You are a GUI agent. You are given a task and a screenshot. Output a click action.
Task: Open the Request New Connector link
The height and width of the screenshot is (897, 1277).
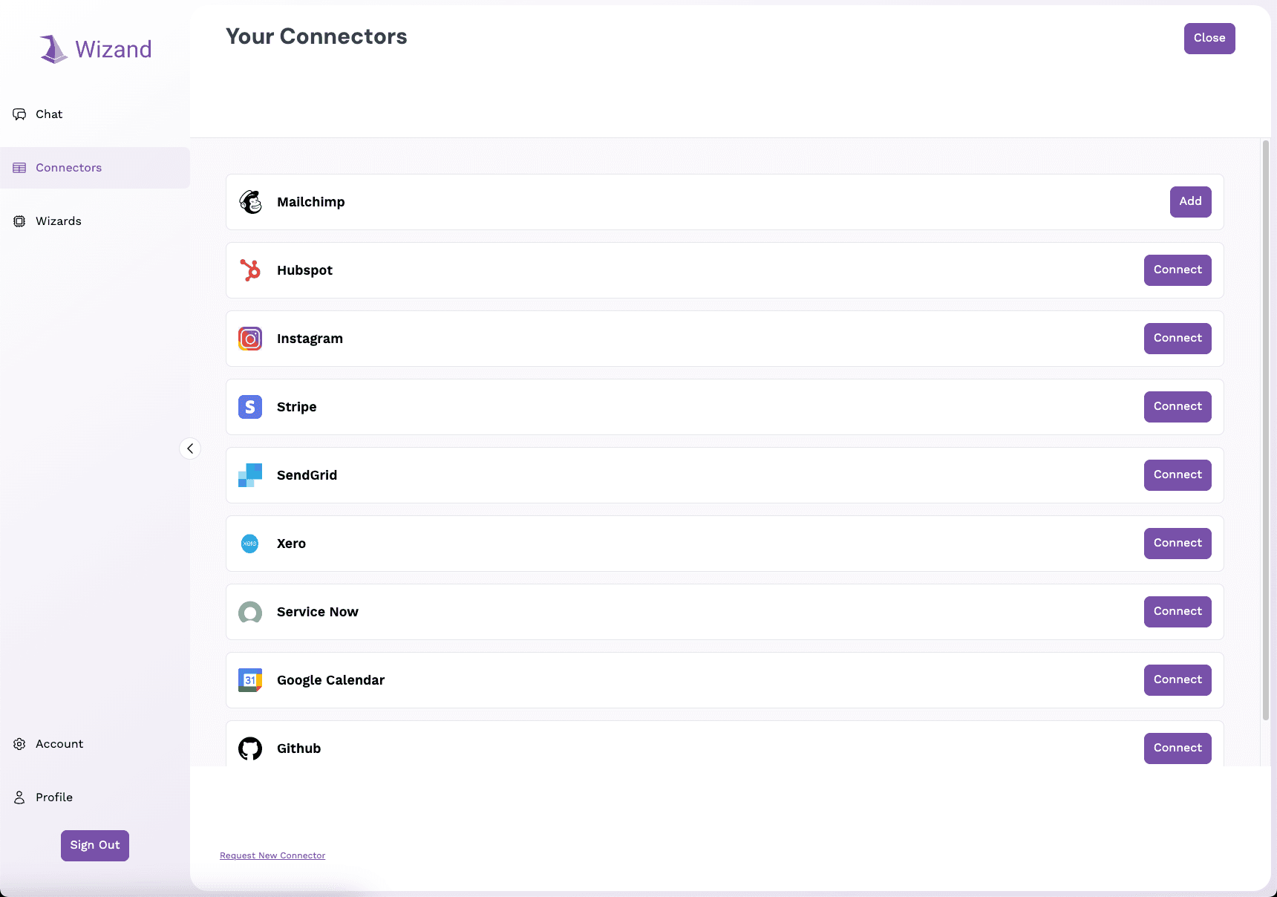[x=272, y=855]
